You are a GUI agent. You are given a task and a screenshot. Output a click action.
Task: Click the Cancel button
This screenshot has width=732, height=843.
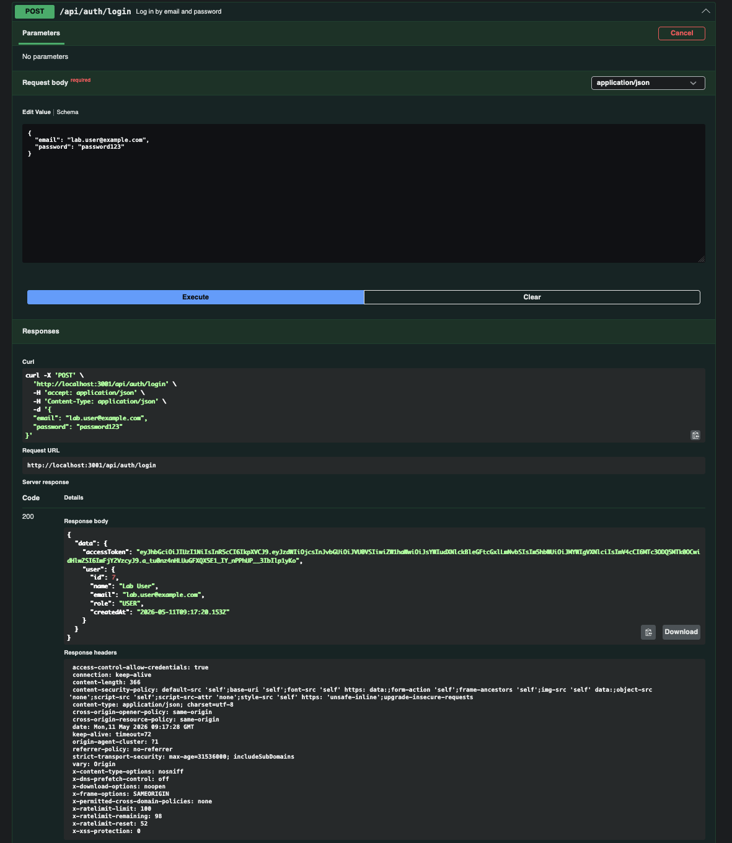click(682, 33)
